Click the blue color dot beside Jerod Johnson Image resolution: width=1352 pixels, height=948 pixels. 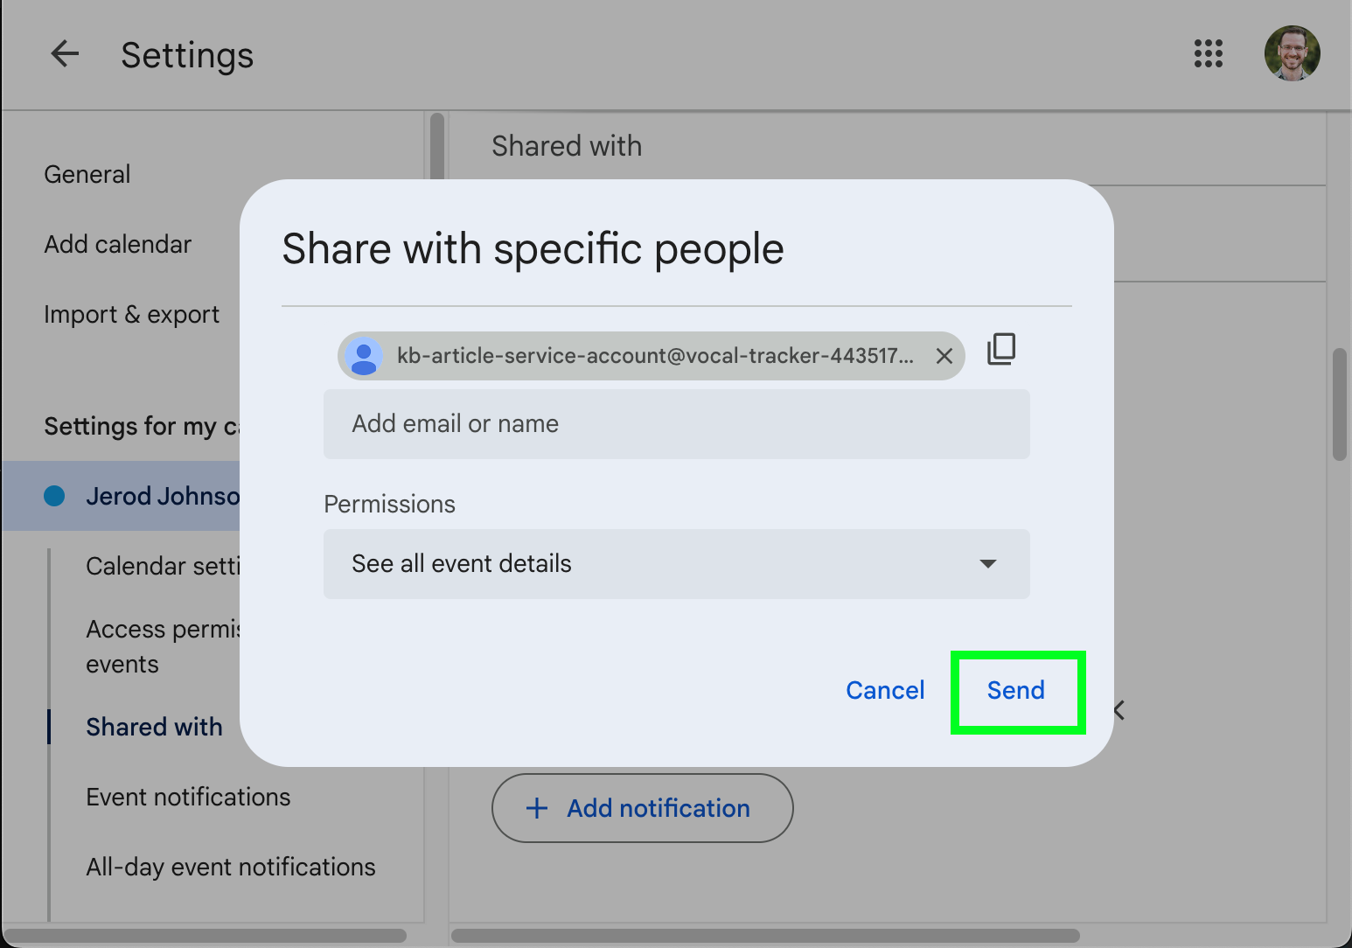click(54, 496)
